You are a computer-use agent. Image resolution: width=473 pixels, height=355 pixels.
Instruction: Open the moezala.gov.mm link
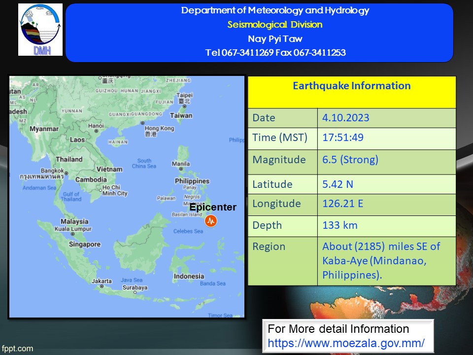click(346, 343)
